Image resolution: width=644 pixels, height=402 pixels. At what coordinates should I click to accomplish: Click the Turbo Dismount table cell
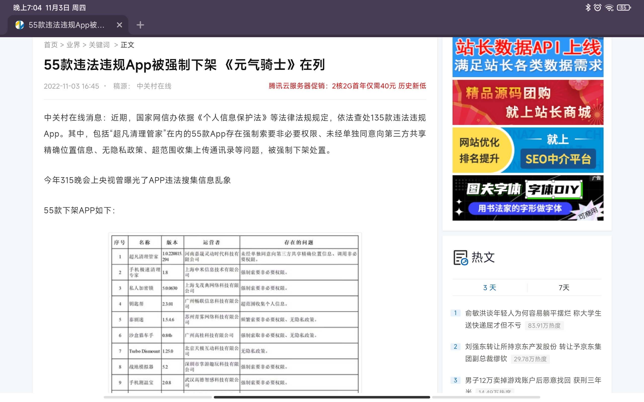point(144,351)
